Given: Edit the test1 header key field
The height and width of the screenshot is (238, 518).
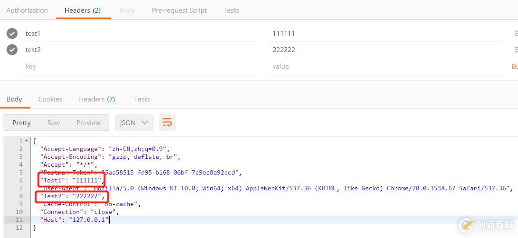Looking at the screenshot, I should click(x=138, y=33).
